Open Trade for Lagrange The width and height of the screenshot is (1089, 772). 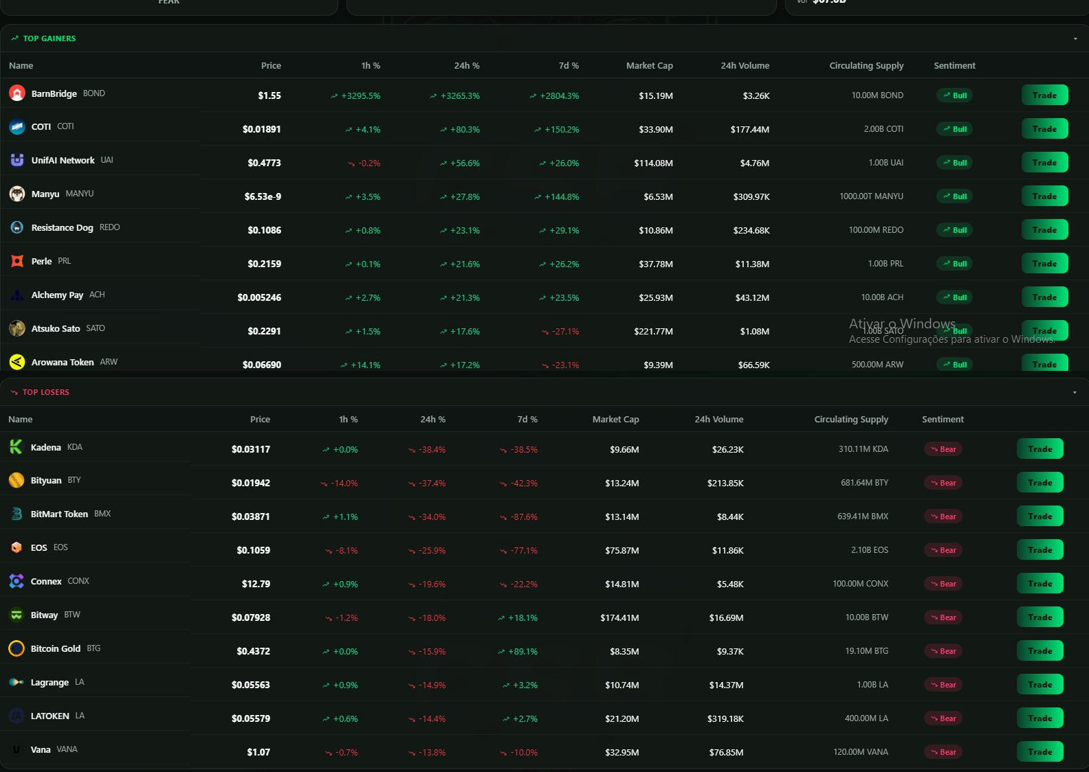coord(1039,684)
